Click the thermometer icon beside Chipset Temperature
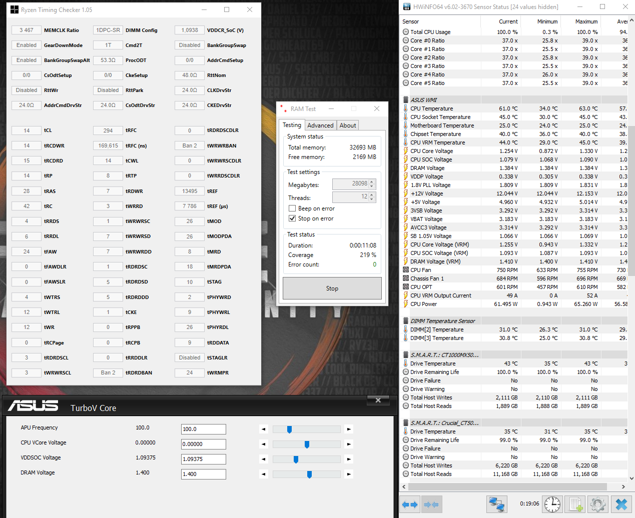The width and height of the screenshot is (635, 518). pyautogui.click(x=406, y=134)
